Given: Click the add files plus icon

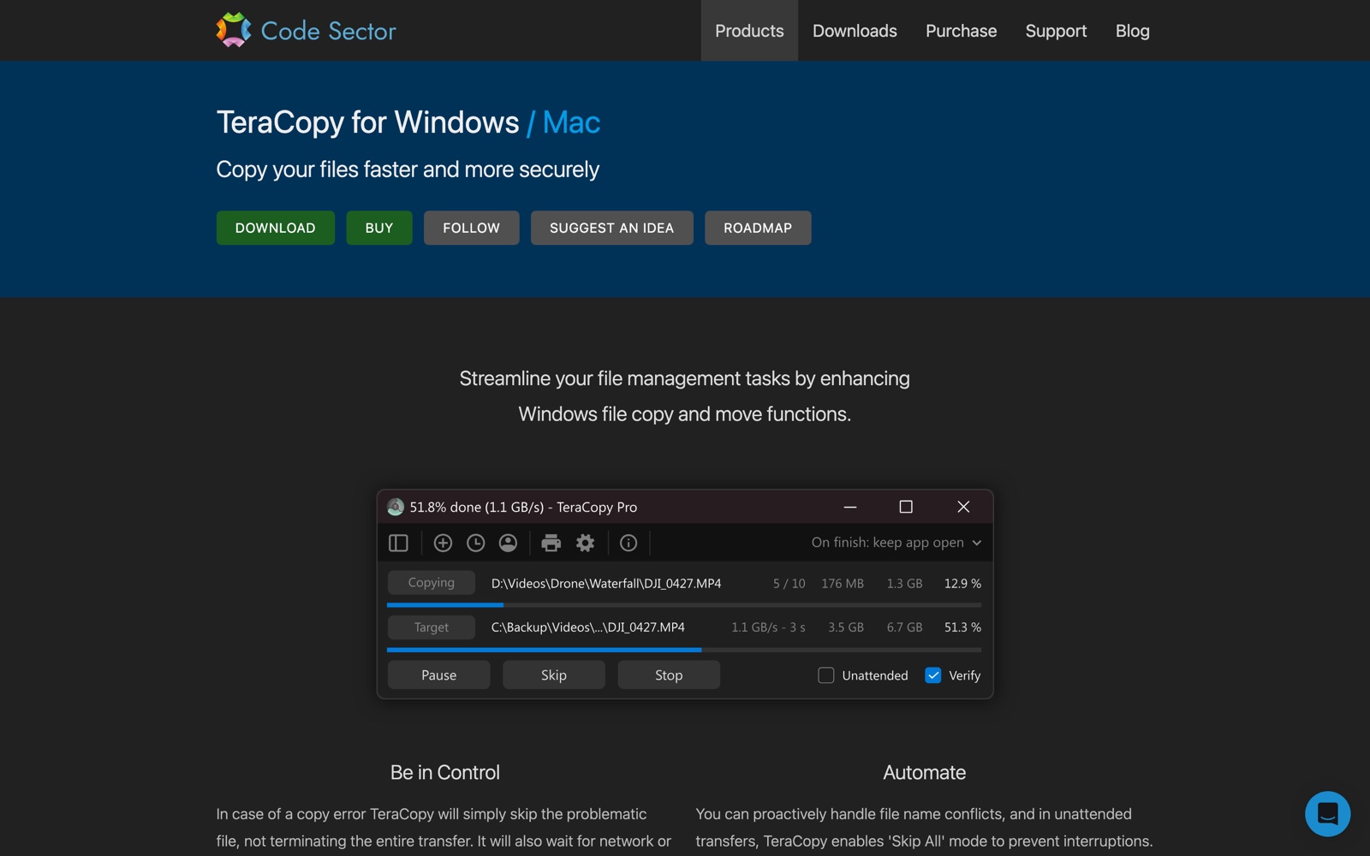Looking at the screenshot, I should tap(443, 543).
